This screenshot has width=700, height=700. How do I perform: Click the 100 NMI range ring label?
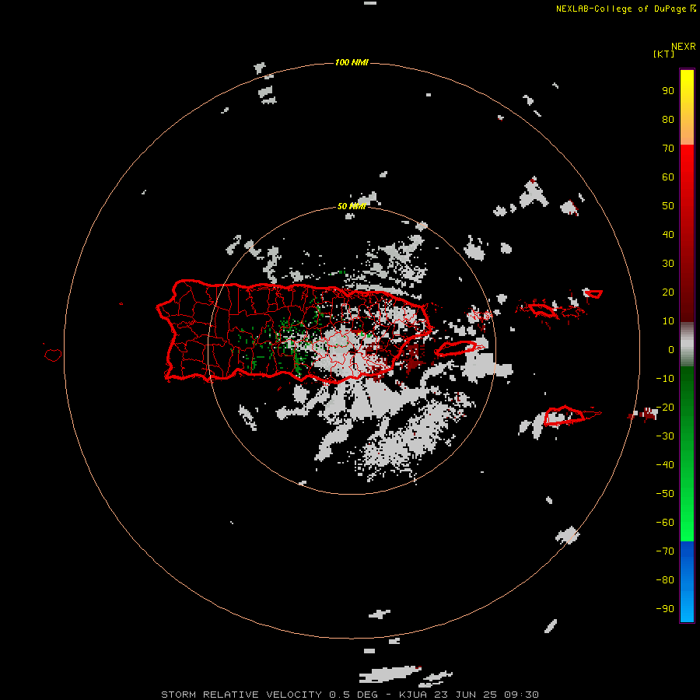pos(352,62)
